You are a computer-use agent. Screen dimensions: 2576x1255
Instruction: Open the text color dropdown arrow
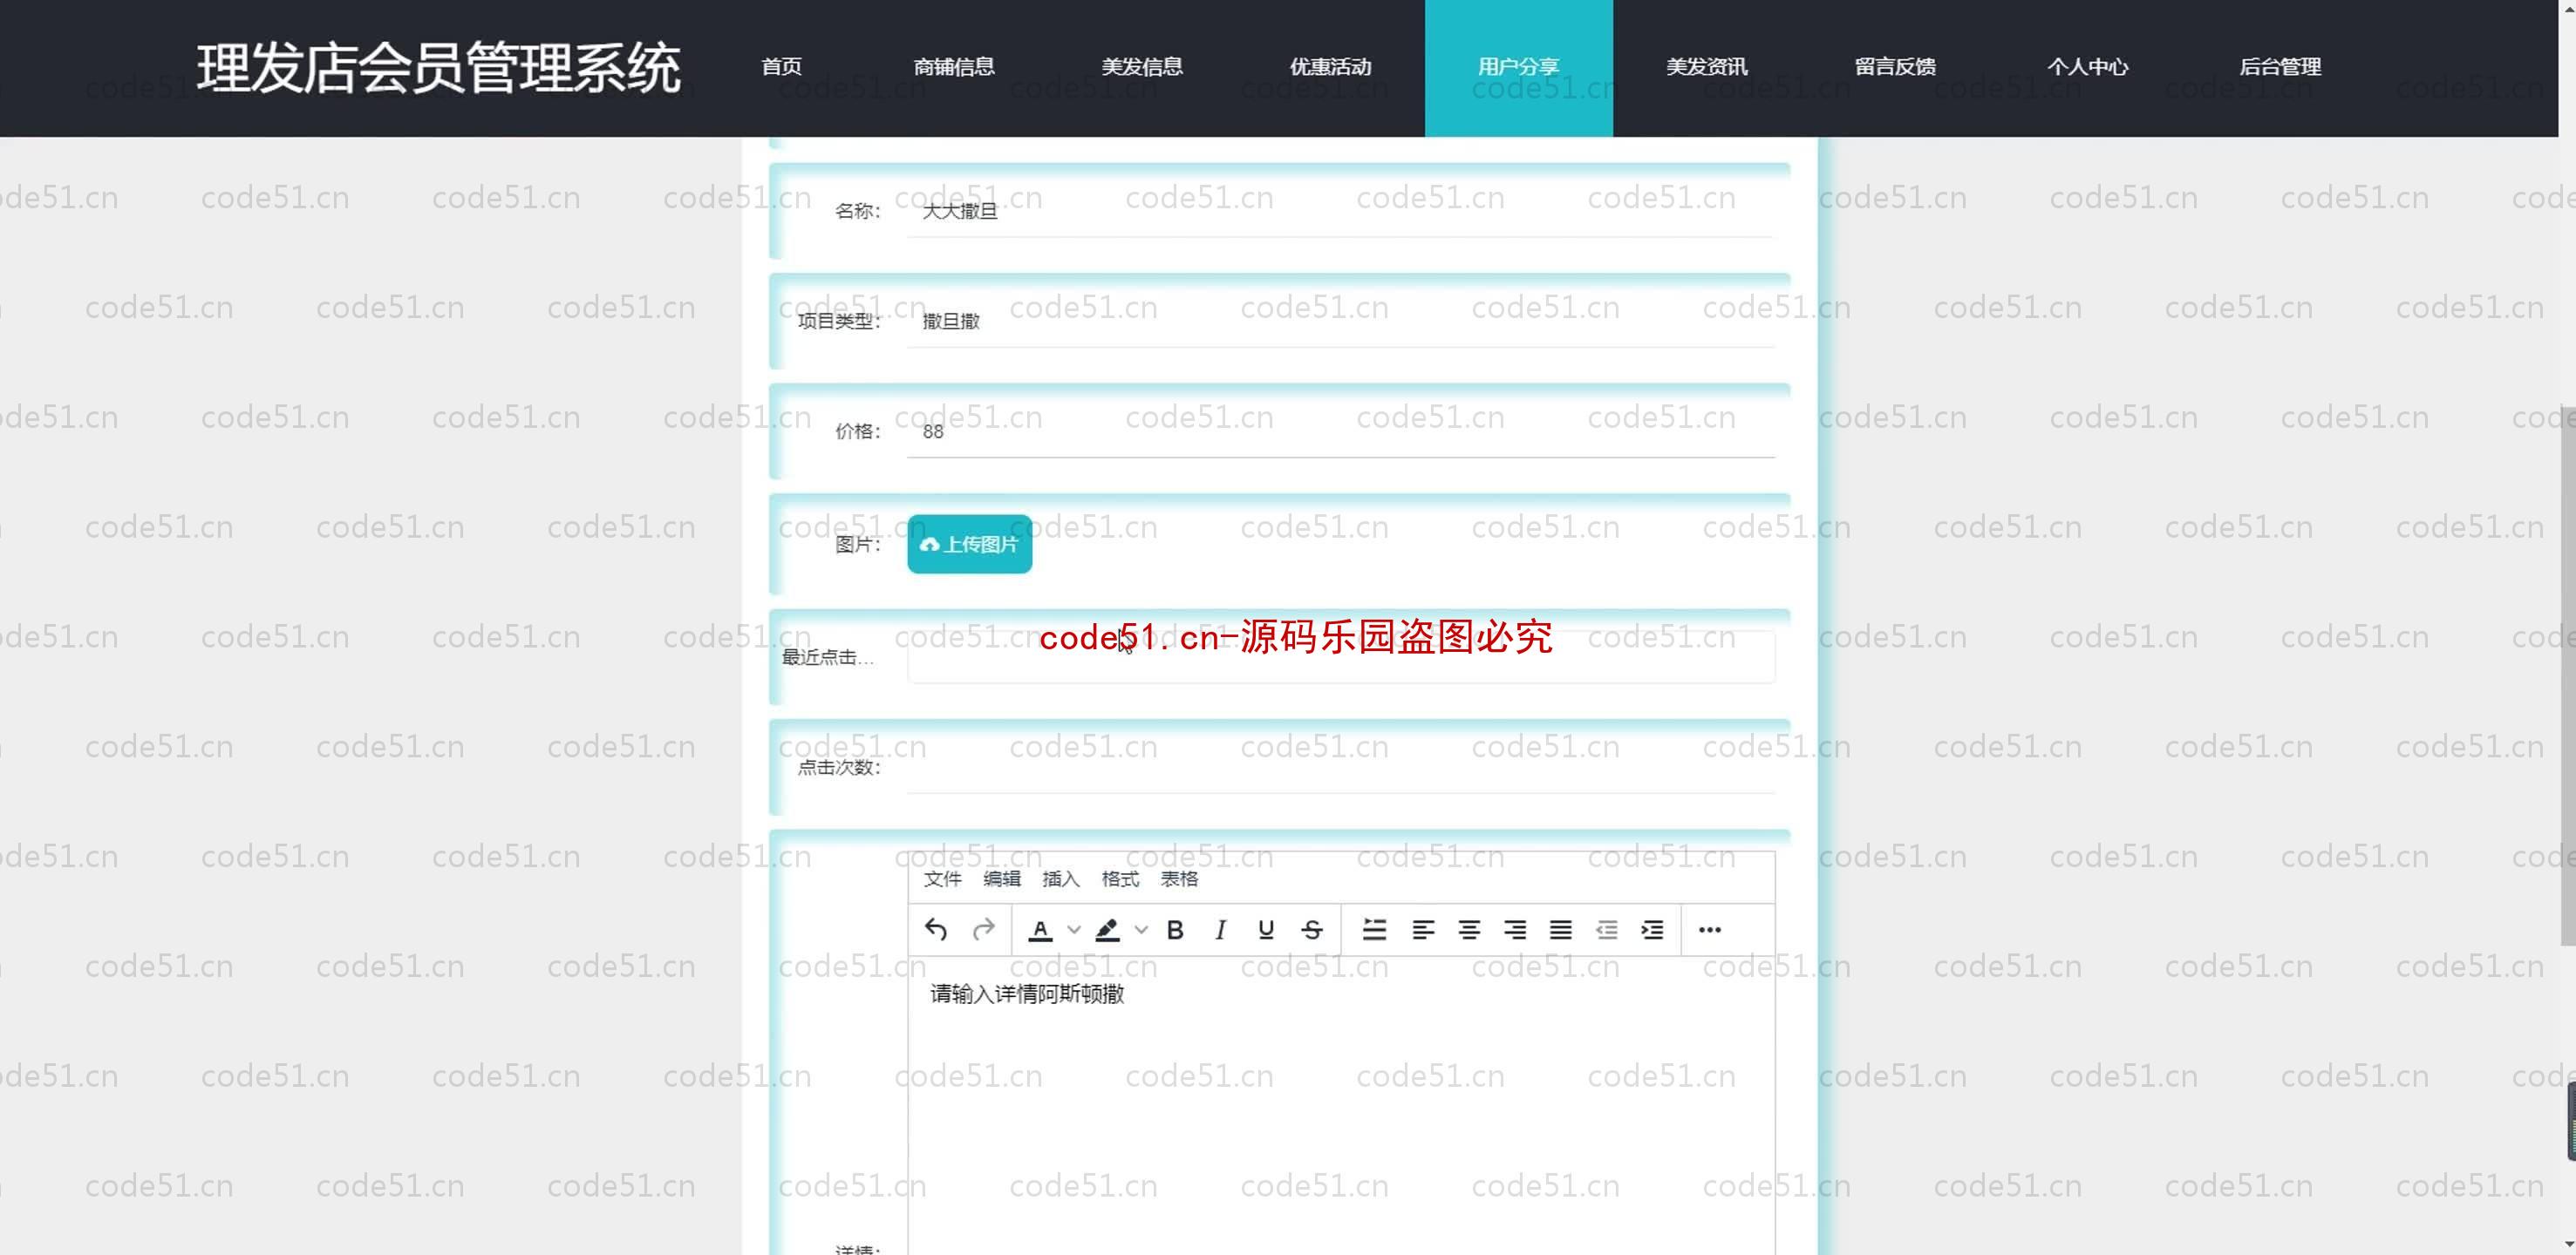click(1074, 930)
